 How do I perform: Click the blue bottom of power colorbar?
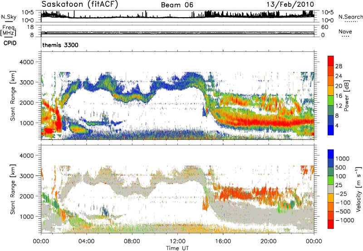tap(331, 130)
